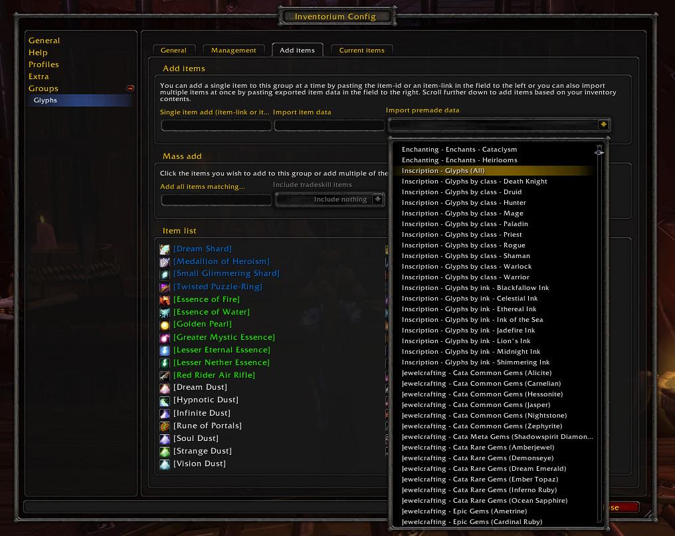Screen dimensions: 675x536
Task: Focus the Single item add input field
Action: coord(216,126)
